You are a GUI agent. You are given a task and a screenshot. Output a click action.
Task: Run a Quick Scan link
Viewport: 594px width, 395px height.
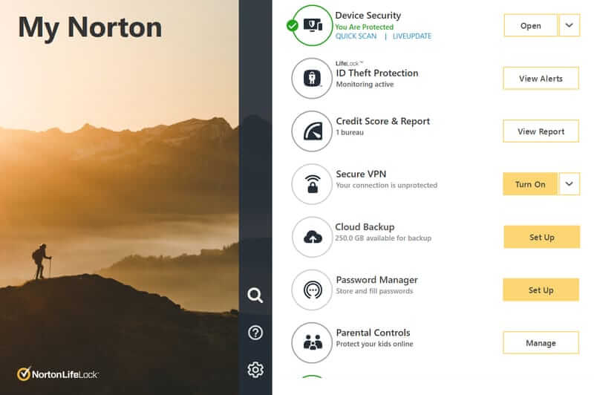click(356, 36)
